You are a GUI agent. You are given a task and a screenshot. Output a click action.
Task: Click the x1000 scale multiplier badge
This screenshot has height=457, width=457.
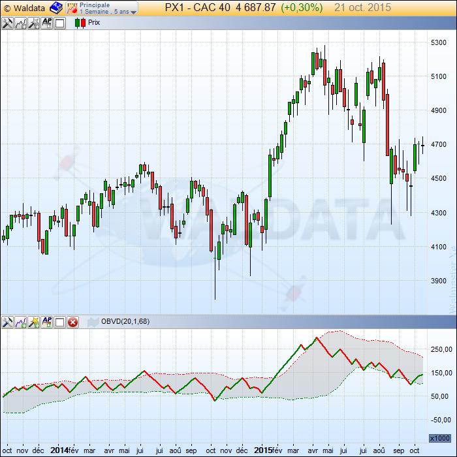440,438
